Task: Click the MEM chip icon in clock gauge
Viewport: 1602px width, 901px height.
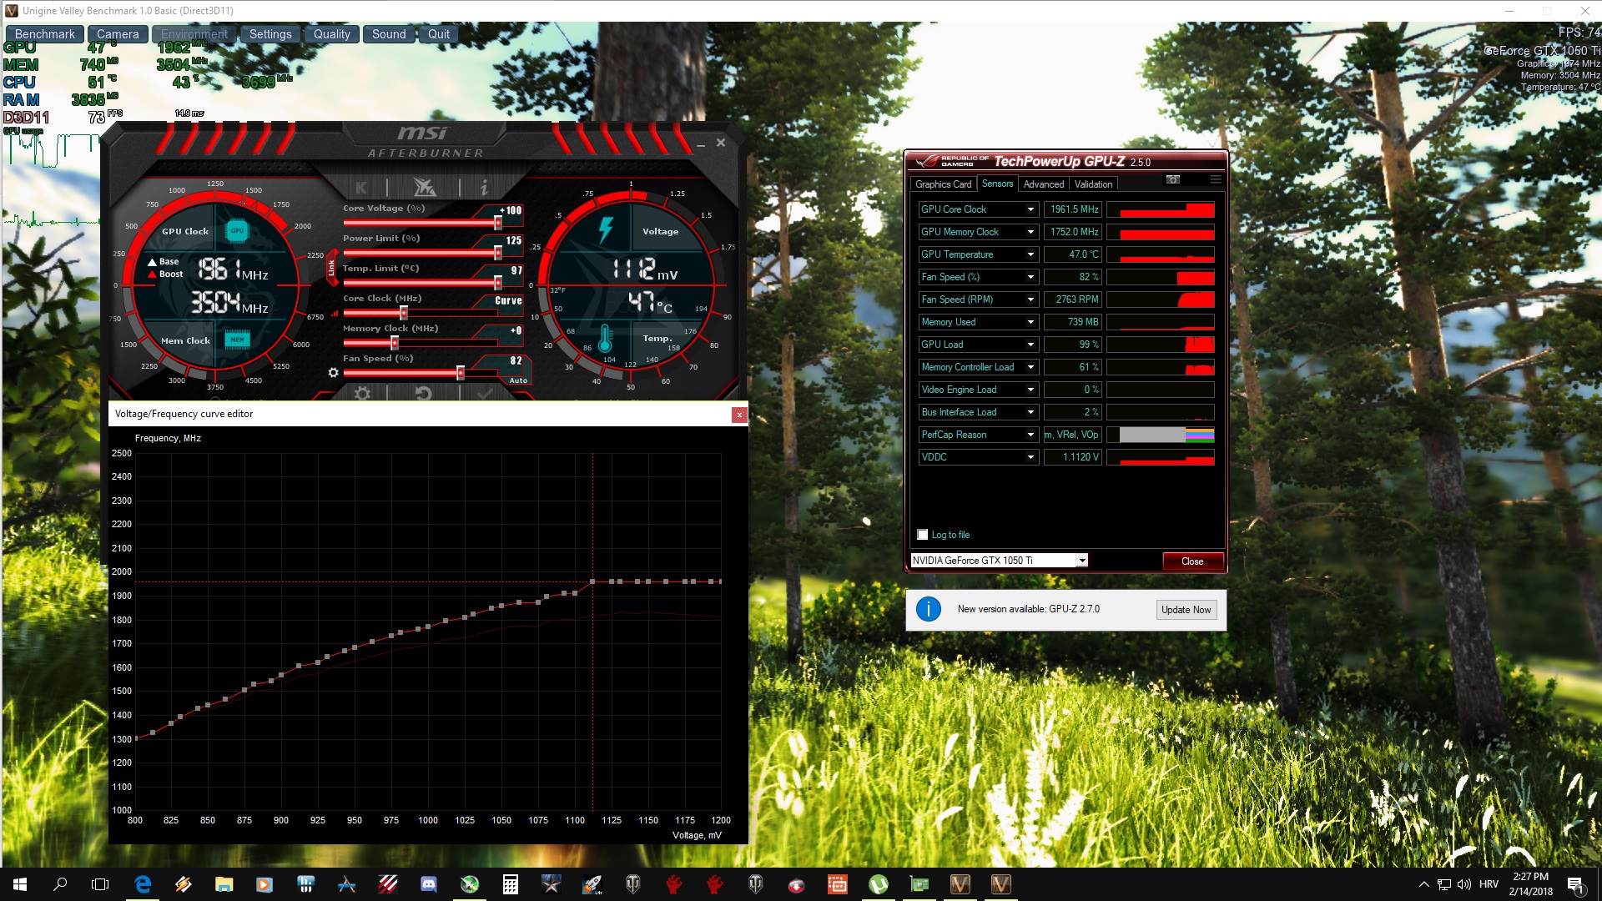Action: 237,340
